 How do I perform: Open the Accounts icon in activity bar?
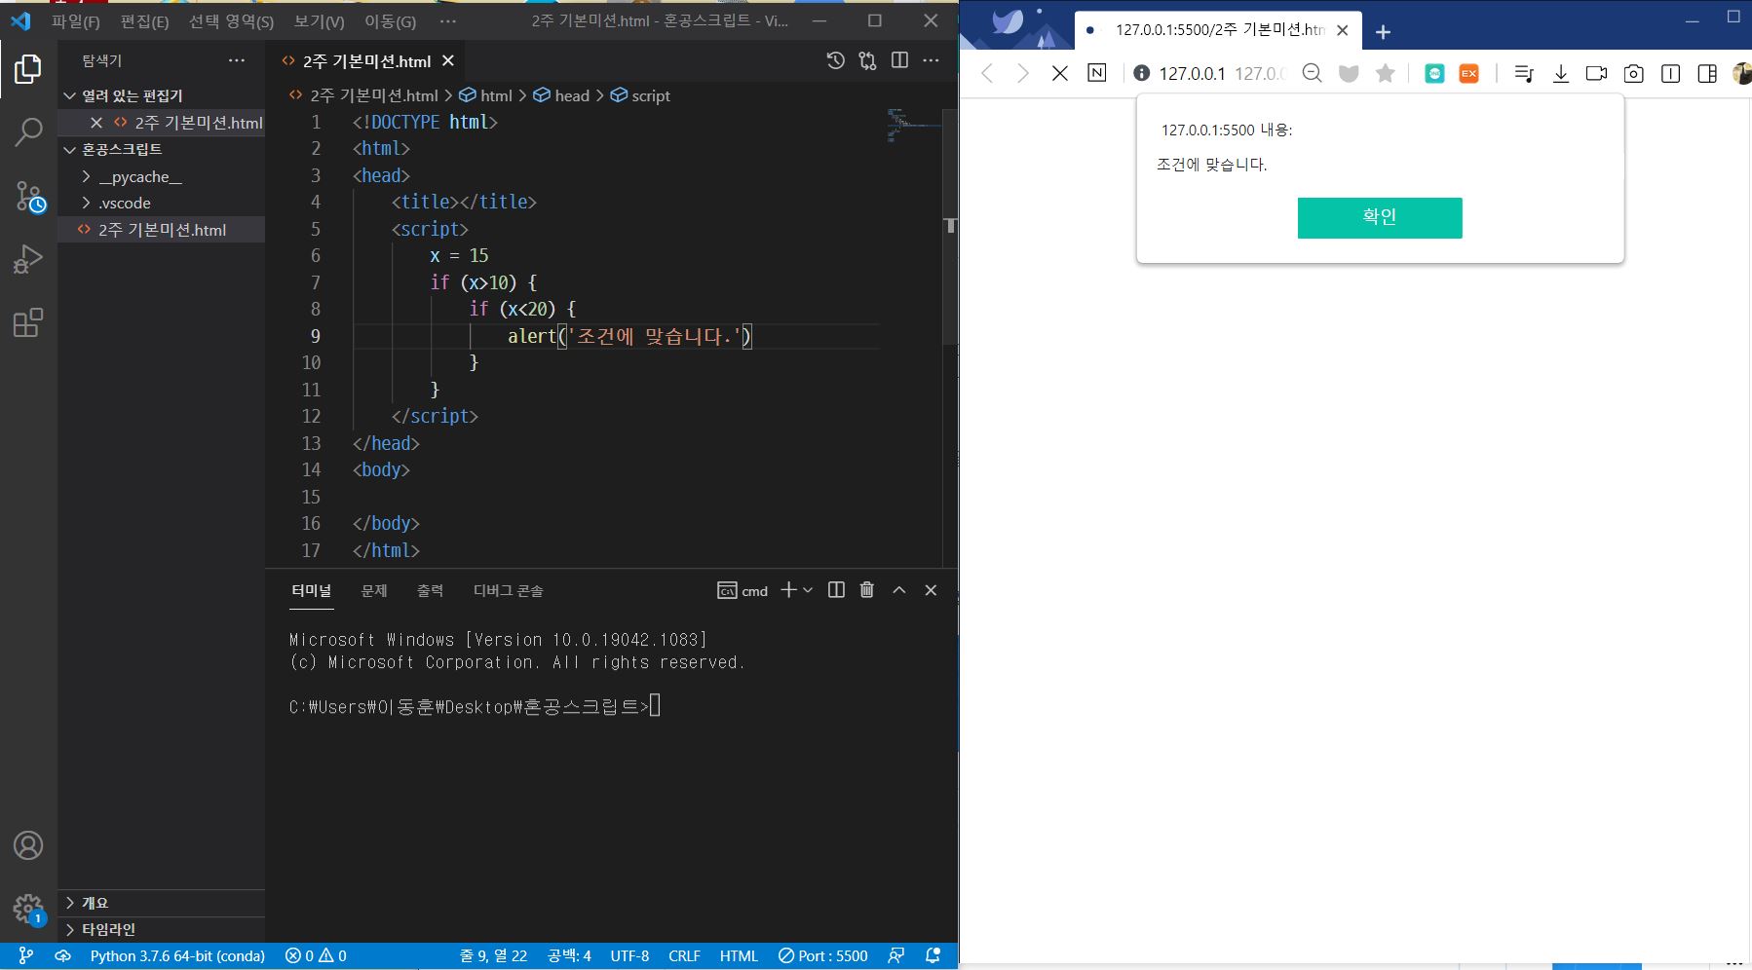[28, 845]
